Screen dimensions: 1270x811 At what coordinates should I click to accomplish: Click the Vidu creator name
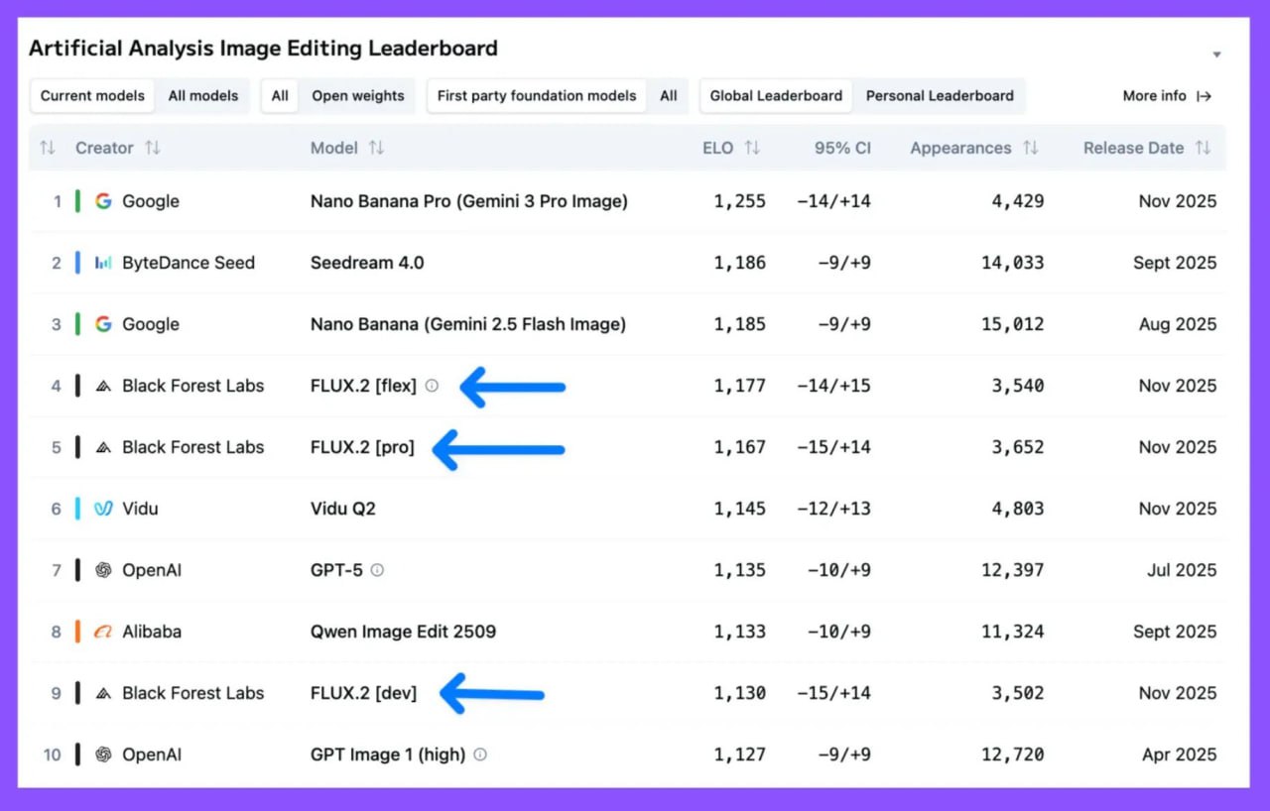tap(140, 509)
